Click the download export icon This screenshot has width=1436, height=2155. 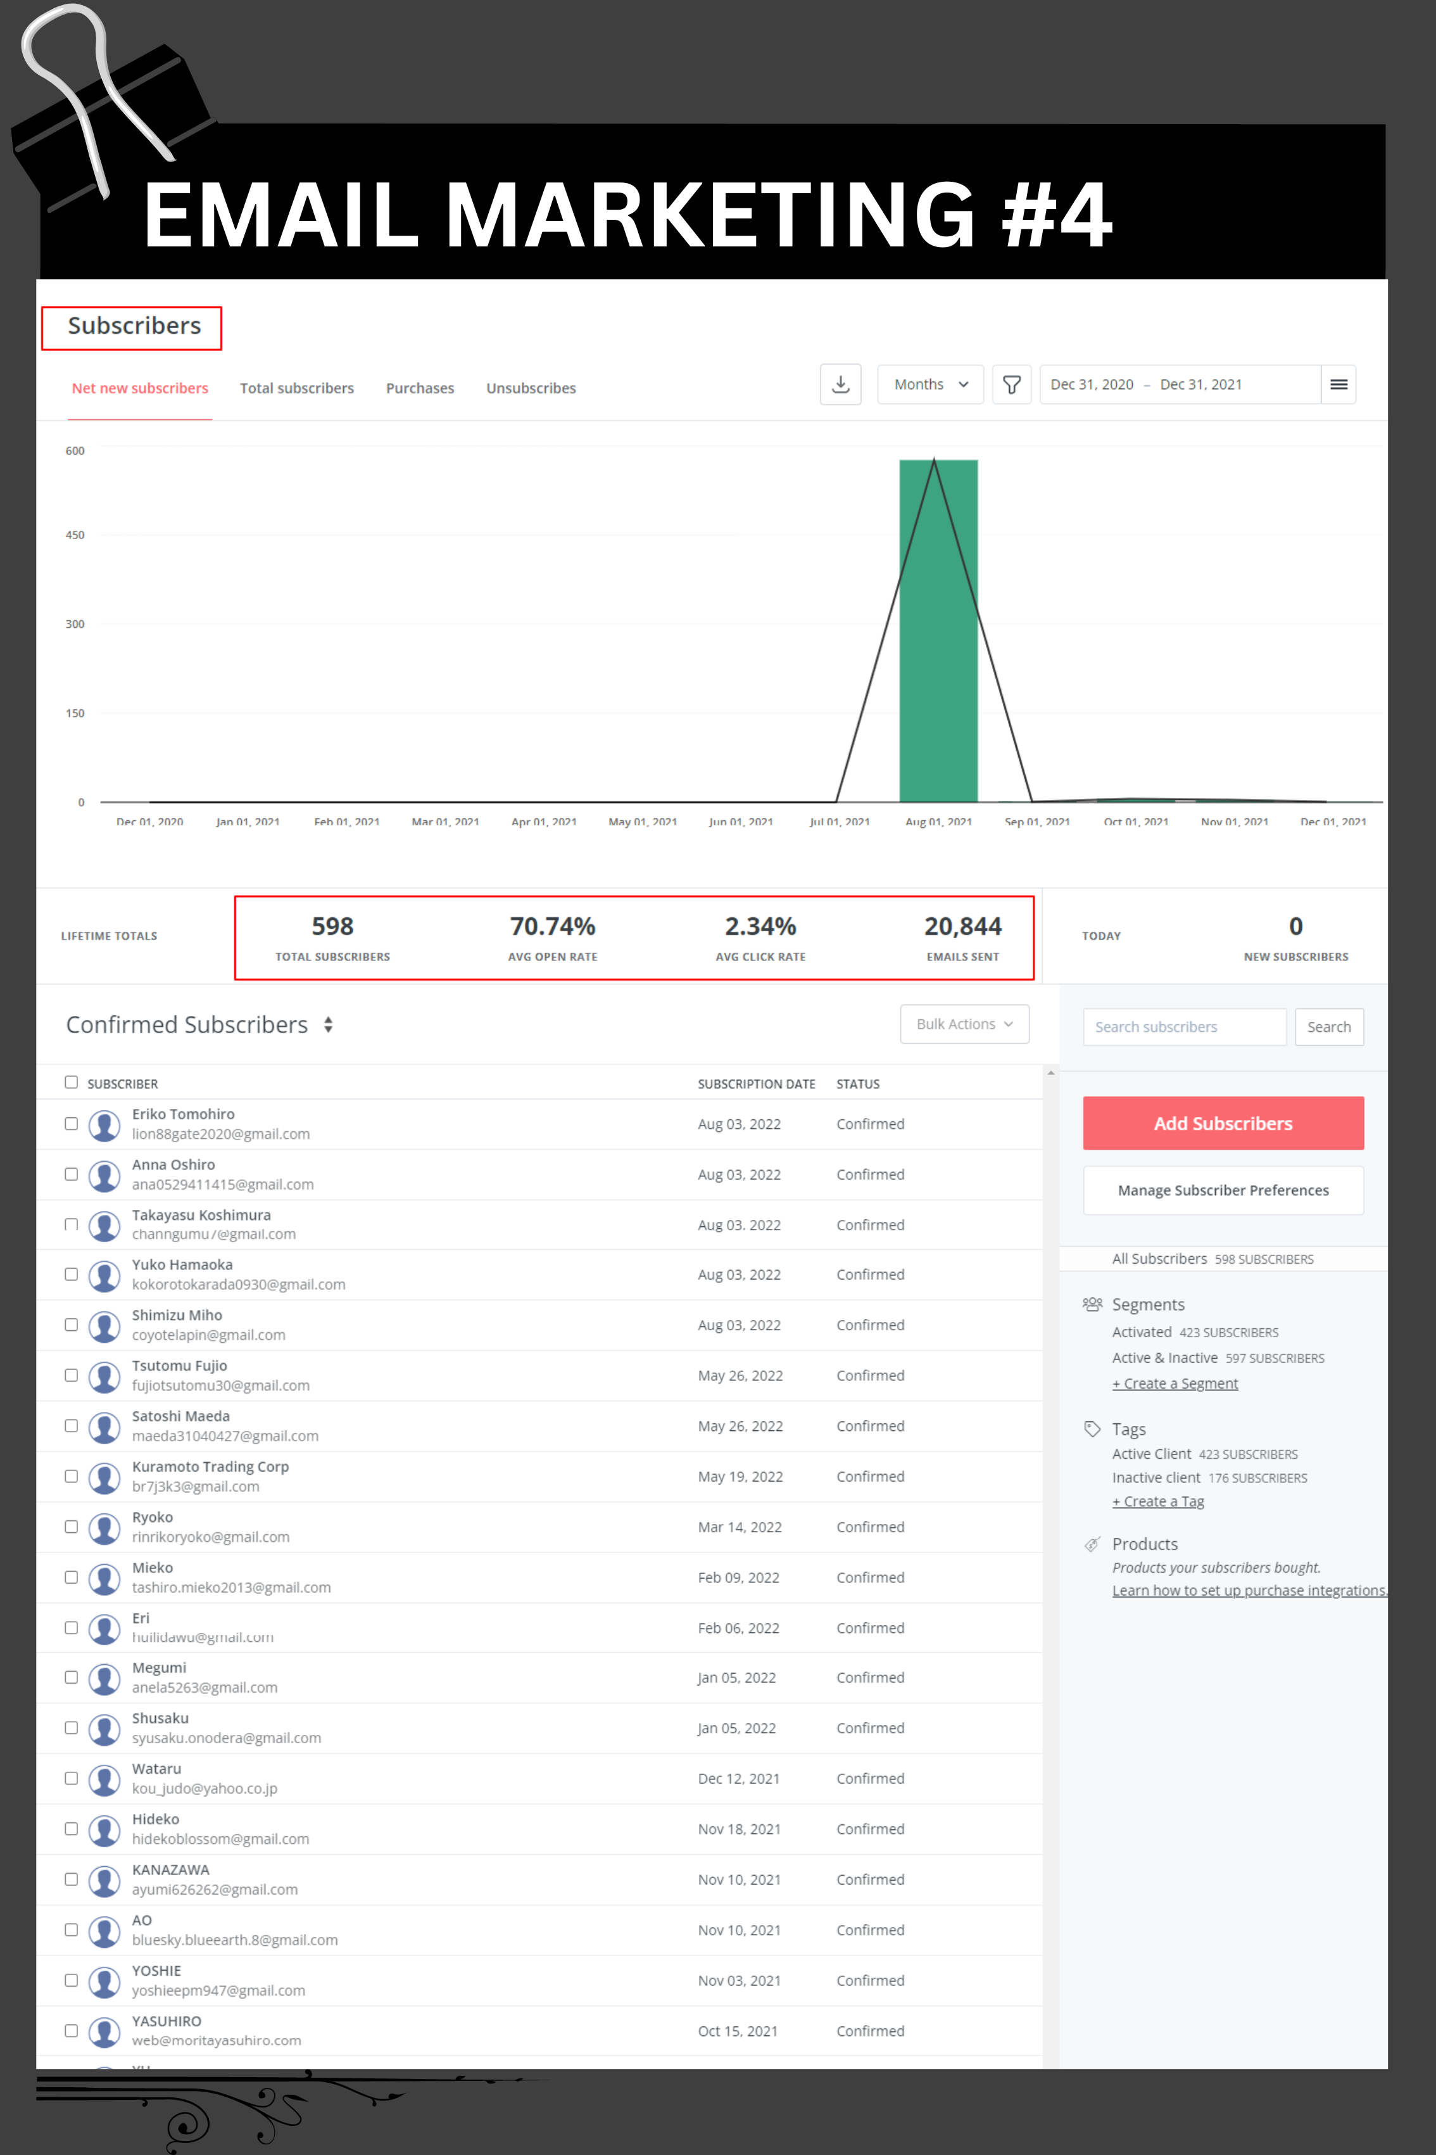tap(840, 385)
